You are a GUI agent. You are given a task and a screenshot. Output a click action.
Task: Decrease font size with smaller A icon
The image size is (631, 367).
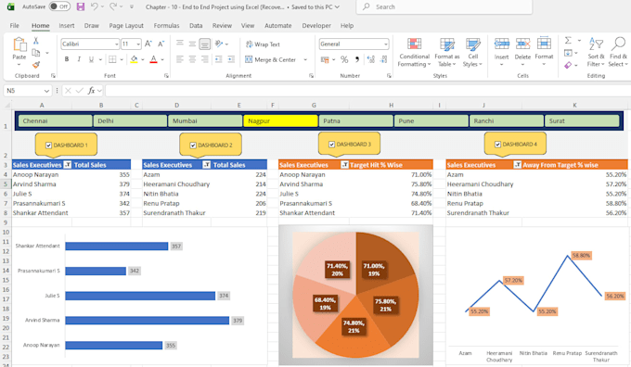tap(161, 44)
